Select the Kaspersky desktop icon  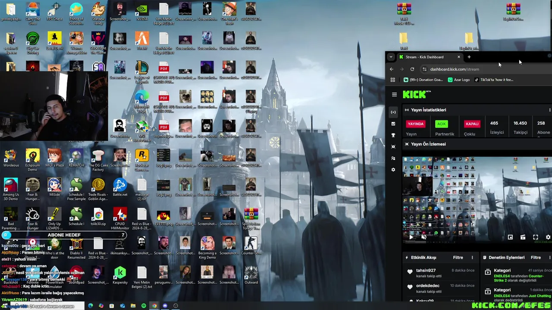click(x=120, y=275)
